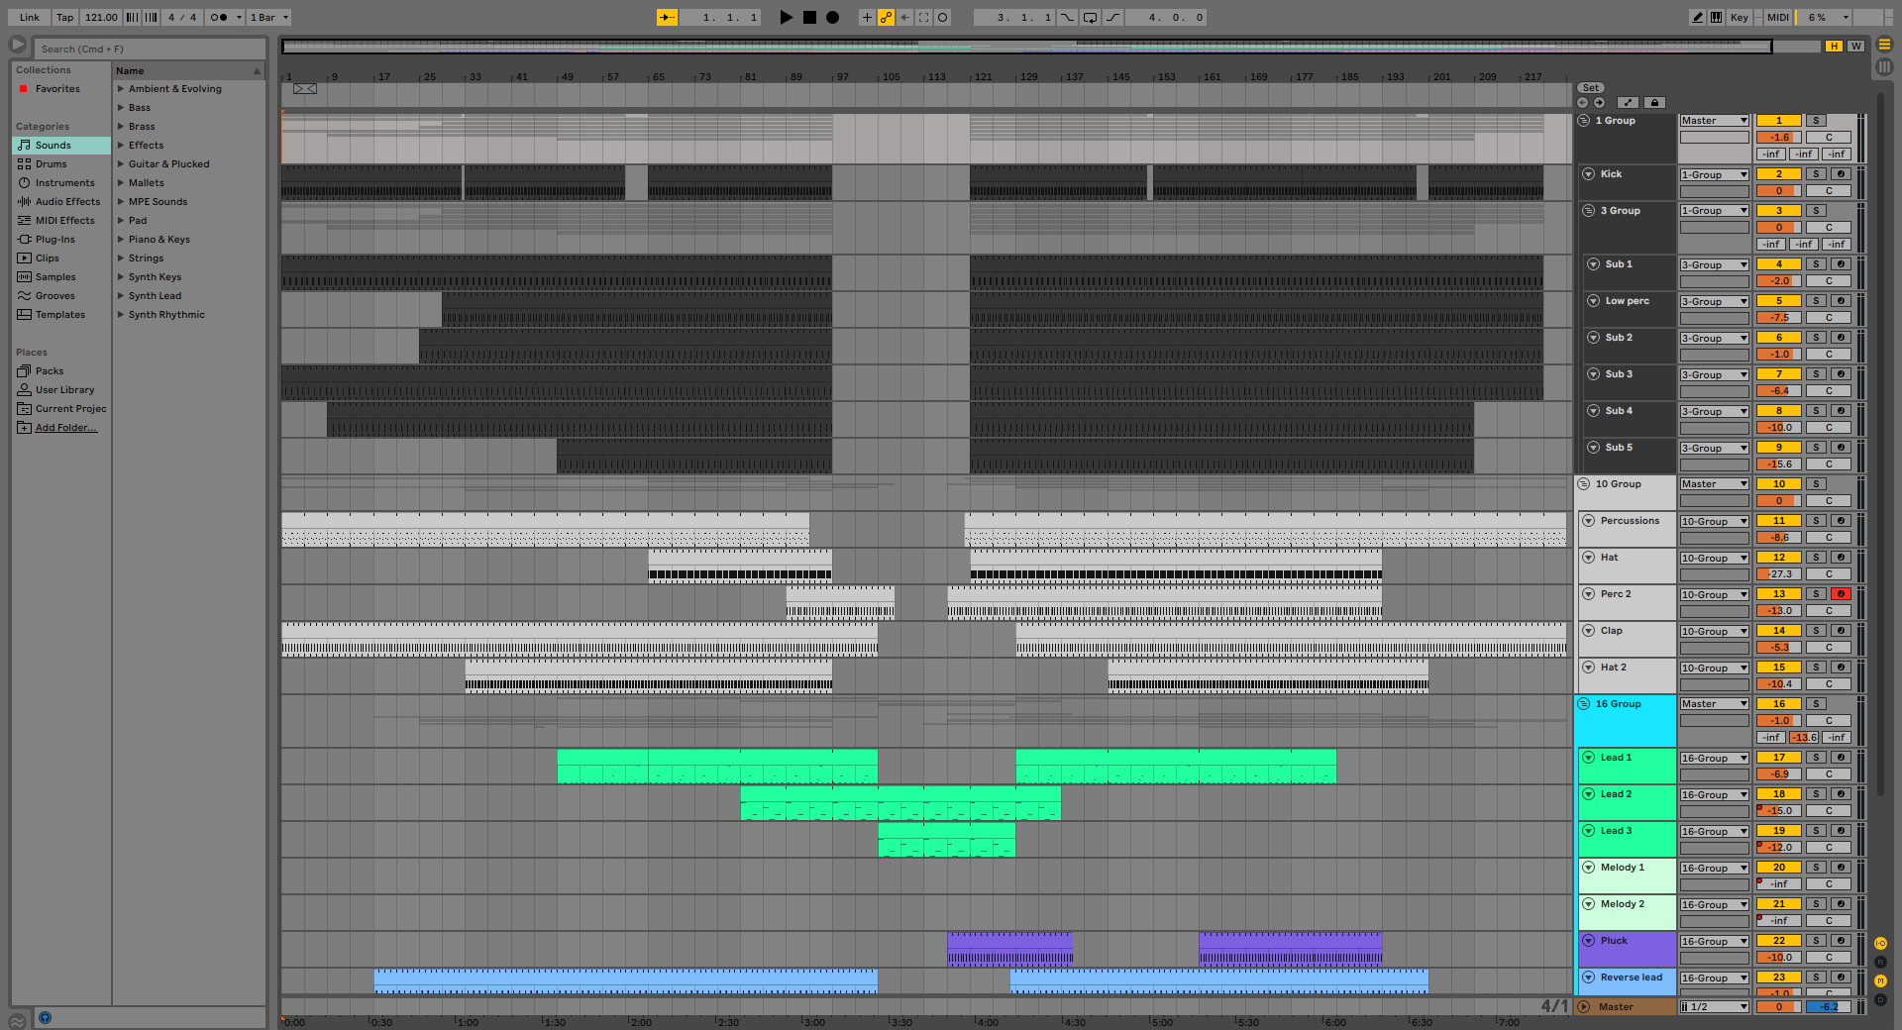
Task: Toggle the Metronome button
Action: click(219, 17)
